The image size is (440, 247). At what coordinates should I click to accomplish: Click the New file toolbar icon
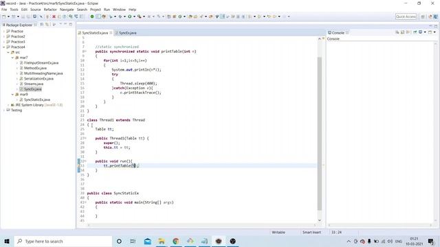point(4,16)
